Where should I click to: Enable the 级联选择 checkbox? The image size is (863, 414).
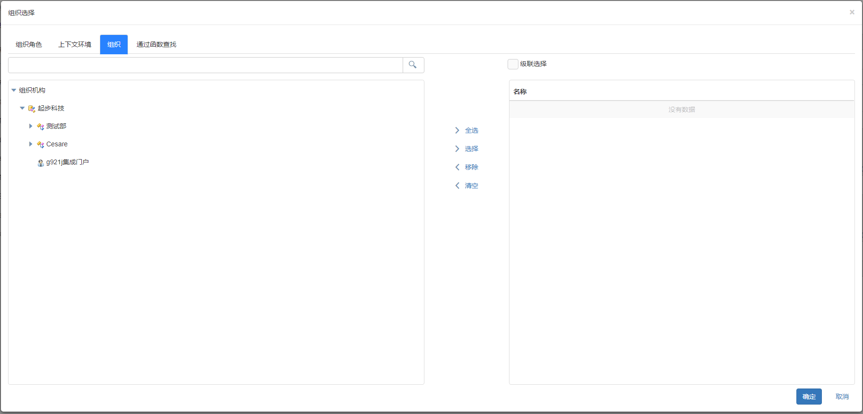(513, 64)
